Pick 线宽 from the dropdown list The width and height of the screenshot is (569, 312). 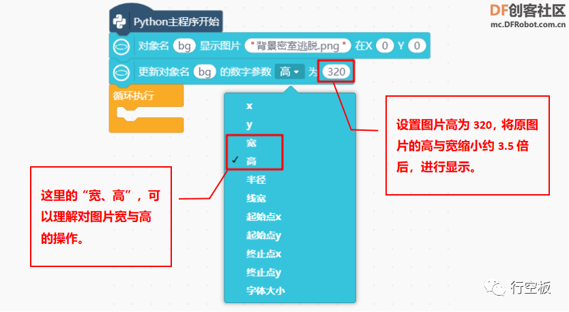coord(257,198)
